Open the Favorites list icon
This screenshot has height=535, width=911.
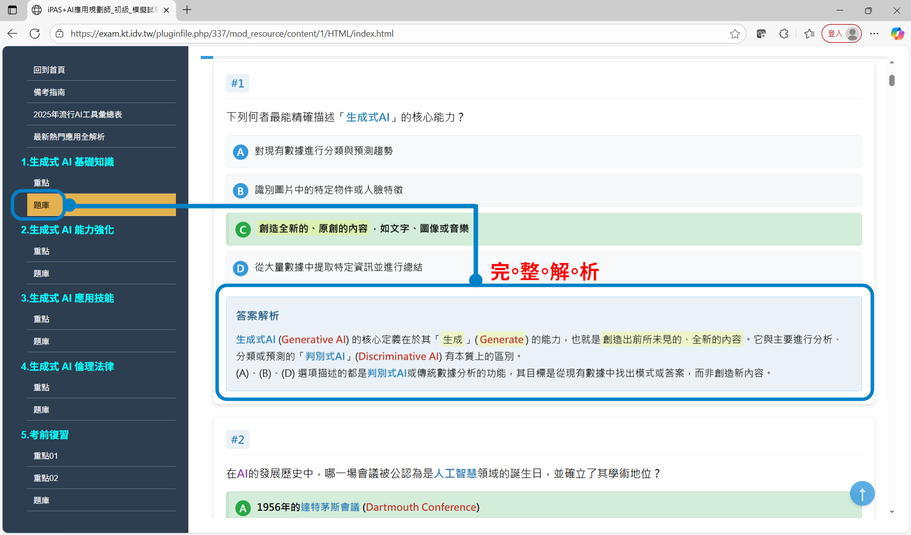[x=809, y=34]
